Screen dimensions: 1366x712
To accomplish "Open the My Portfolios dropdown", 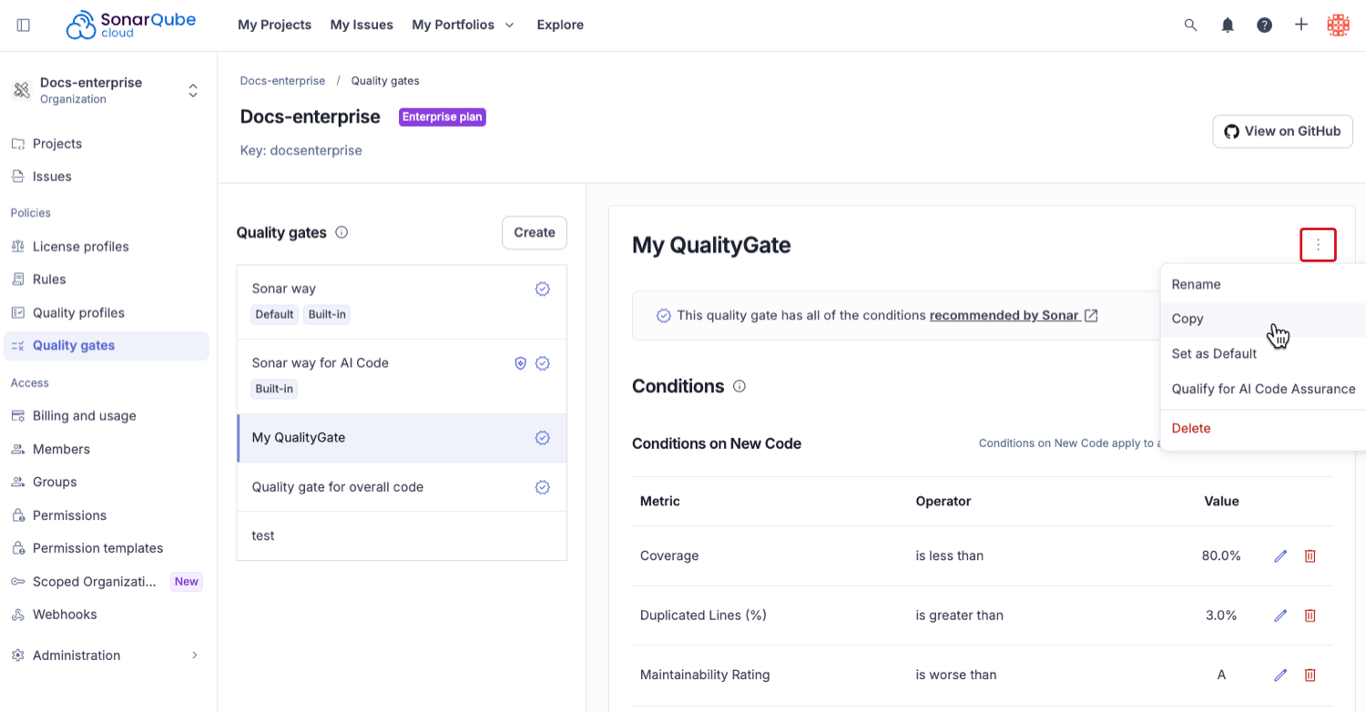I will point(463,25).
